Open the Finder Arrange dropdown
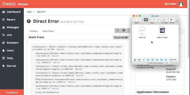The height and width of the screenshot is (95, 190). point(165,20)
